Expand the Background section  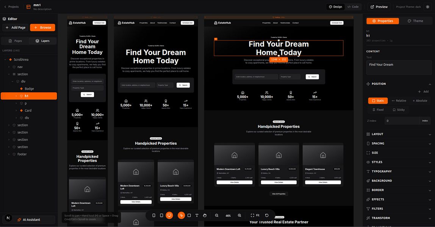click(399, 181)
